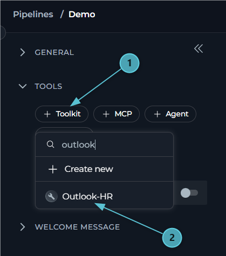Click the WELCOME MESSAGE label
Viewport: 226px width, 256px height.
click(77, 227)
